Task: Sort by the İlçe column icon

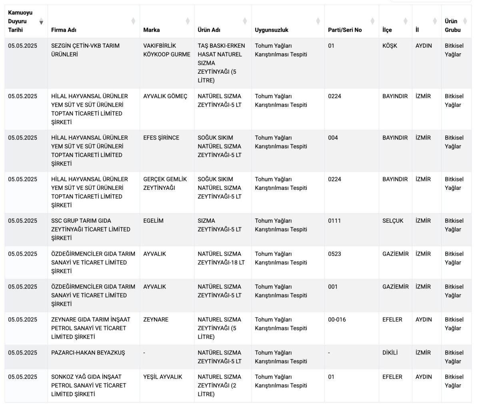Action: [x=405, y=21]
